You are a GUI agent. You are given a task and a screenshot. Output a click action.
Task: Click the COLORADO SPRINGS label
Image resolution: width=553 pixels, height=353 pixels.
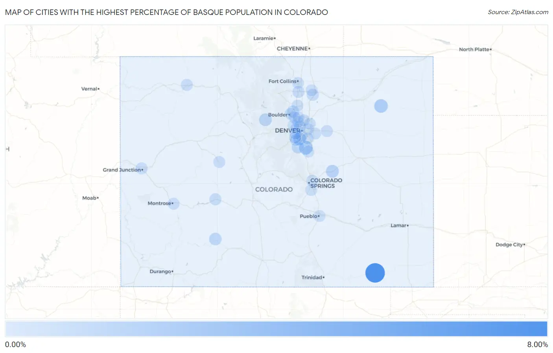pyautogui.click(x=326, y=183)
